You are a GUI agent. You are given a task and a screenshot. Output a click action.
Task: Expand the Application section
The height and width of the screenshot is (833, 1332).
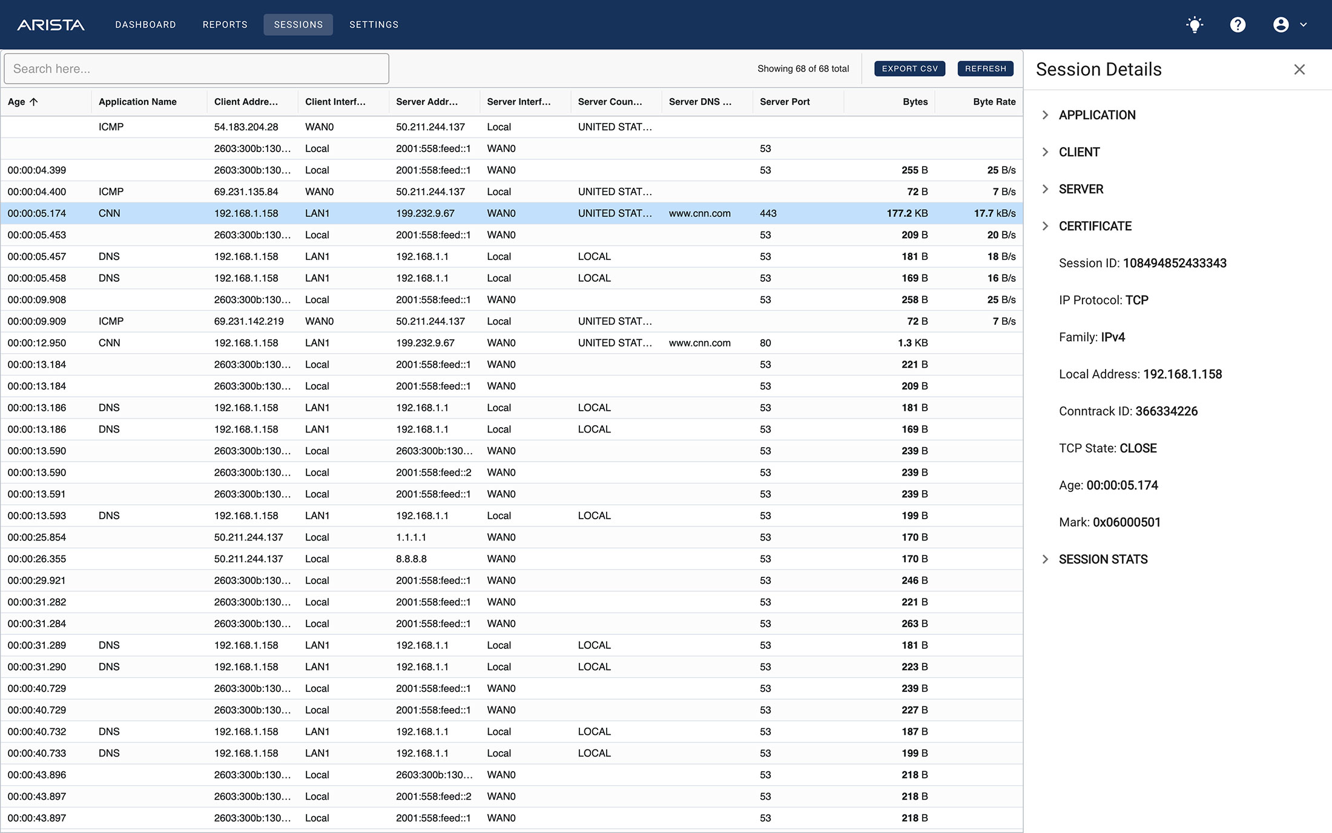(x=1096, y=115)
